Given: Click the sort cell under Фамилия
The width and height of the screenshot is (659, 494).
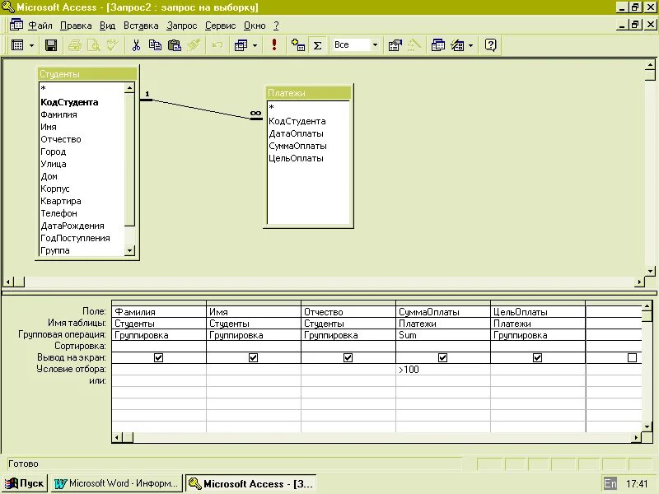Looking at the screenshot, I should tap(159, 346).
